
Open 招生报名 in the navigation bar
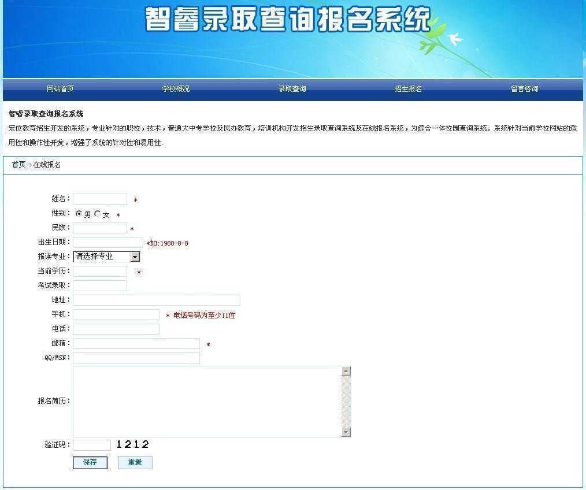pyautogui.click(x=408, y=89)
